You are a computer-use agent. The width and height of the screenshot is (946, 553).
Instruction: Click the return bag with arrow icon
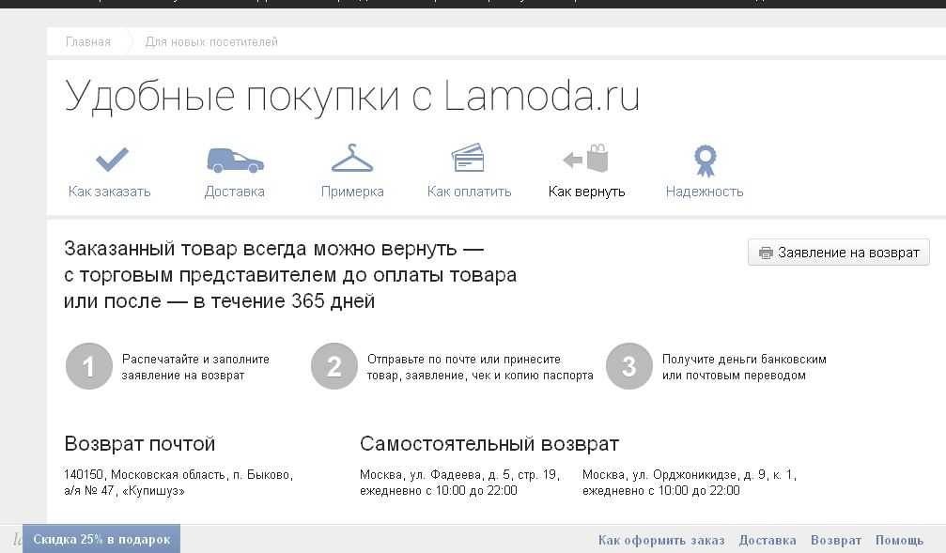click(x=585, y=159)
